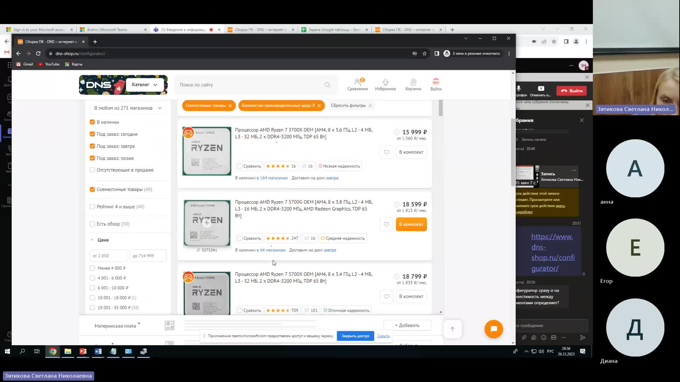
Task: Check Есть обзор filter
Action: 92,224
